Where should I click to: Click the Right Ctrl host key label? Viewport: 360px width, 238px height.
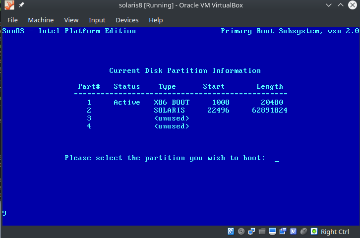[335, 232]
